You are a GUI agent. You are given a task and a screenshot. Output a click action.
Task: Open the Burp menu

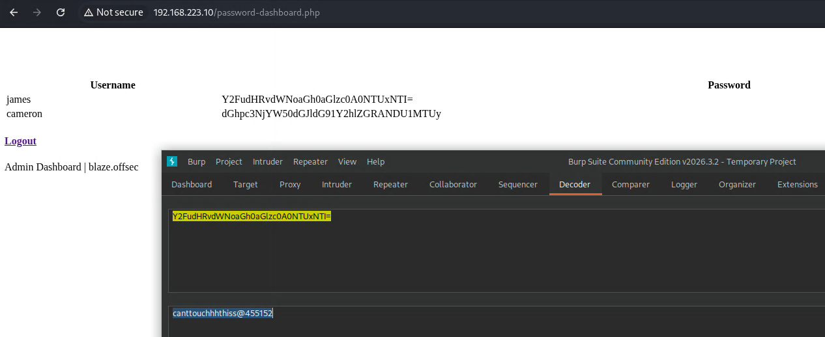(x=196, y=161)
